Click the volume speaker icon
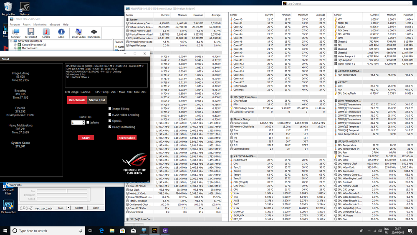 (x=380, y=231)
